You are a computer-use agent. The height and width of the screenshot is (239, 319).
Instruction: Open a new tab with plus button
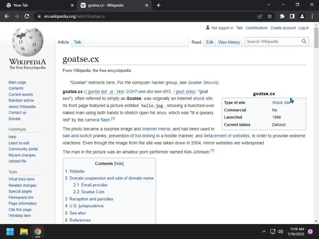(x=159, y=5)
